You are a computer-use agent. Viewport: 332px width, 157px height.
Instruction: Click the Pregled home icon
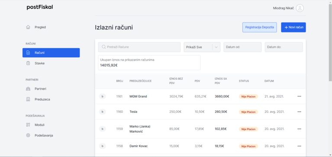pyautogui.click(x=28, y=27)
